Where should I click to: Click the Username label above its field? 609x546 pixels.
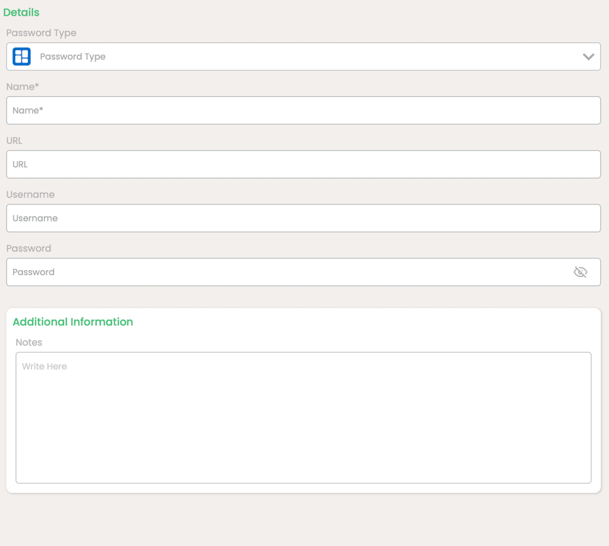[30, 194]
